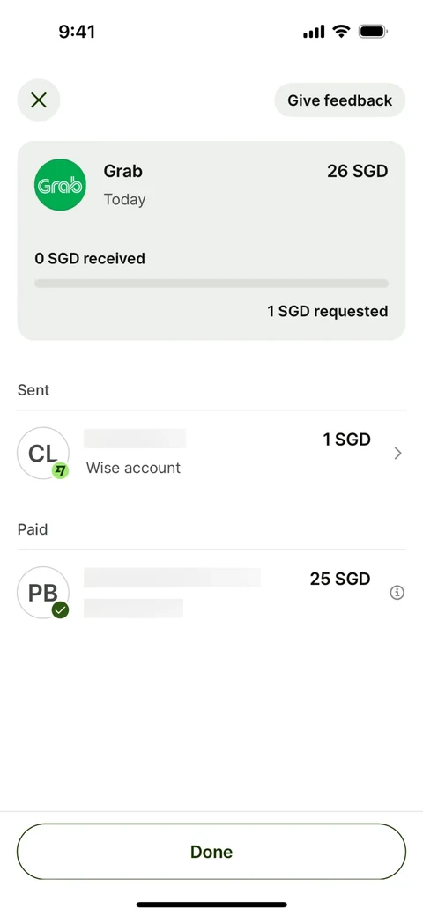The width and height of the screenshot is (423, 916).
Task: Tap the 0 SGD received label
Action: tap(90, 259)
